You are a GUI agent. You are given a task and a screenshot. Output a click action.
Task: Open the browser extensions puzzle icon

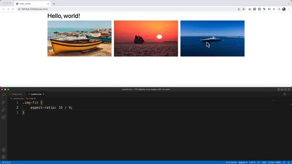click(274, 9)
